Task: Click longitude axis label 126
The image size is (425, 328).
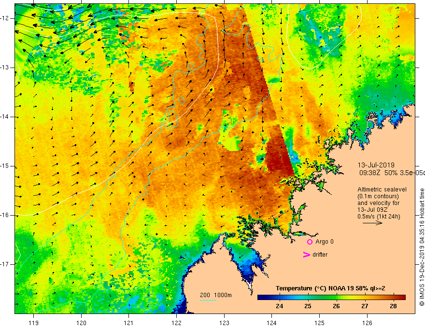Action: pos(367,323)
